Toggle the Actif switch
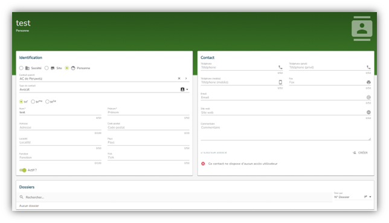Screen dimensions: 389x223 [x=23, y=170]
